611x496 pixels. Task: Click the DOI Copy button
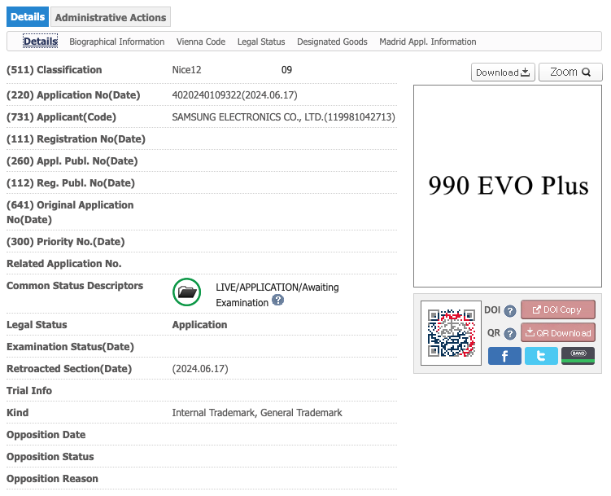pos(557,309)
